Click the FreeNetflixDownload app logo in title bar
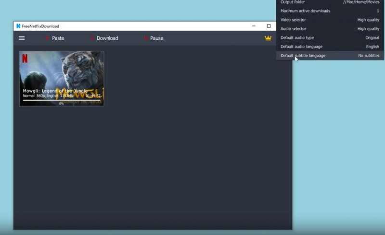Image resolution: width=385 pixels, height=235 pixels. [18, 26]
